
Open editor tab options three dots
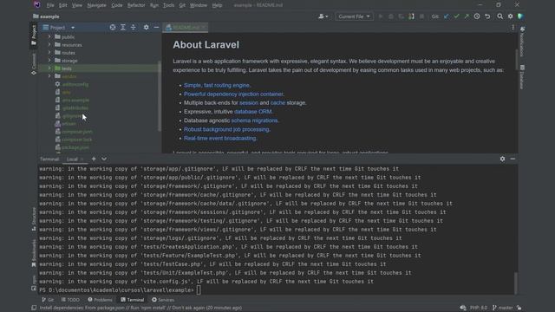click(x=513, y=27)
